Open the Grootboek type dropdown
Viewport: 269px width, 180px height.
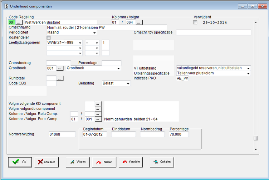pyautogui.click(x=118, y=68)
